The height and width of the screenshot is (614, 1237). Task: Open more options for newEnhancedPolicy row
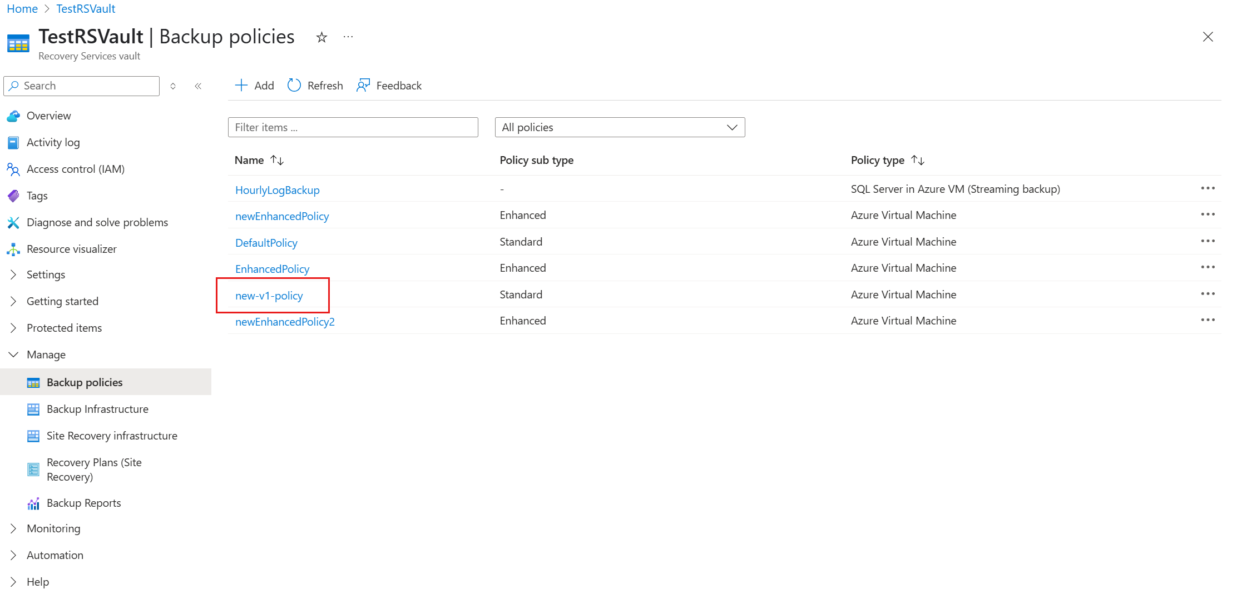tap(1208, 214)
